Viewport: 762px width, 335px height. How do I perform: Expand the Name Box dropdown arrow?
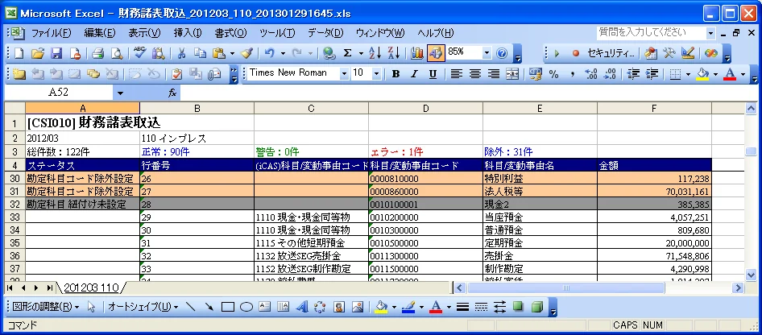pyautogui.click(x=120, y=93)
